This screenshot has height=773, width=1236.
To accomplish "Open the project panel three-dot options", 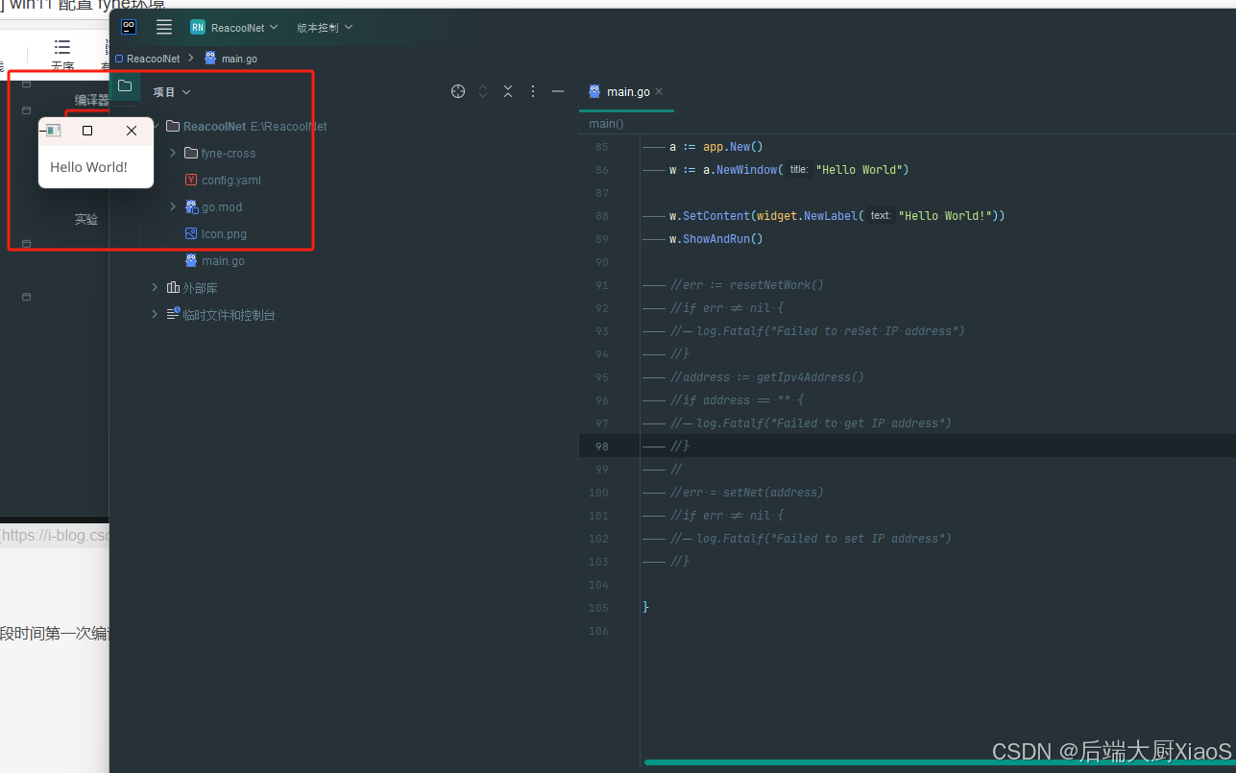I will coord(533,91).
